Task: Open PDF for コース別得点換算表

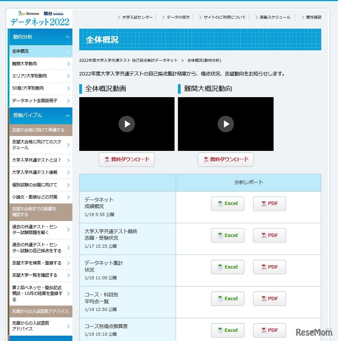Action: click(269, 330)
